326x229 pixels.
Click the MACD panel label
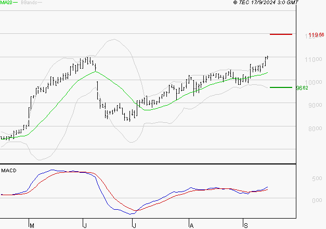click(9, 171)
